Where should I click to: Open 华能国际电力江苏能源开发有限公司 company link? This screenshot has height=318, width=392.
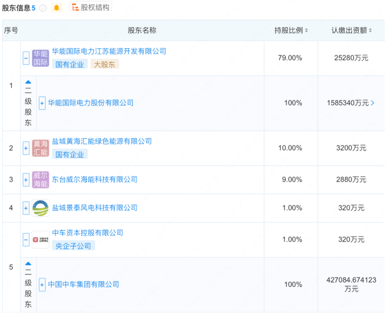[x=109, y=51]
